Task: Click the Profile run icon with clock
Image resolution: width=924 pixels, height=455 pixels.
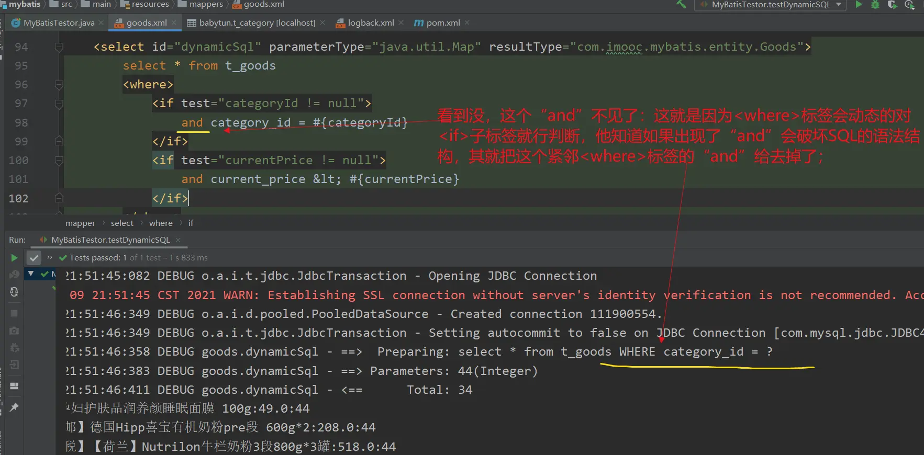Action: [909, 5]
